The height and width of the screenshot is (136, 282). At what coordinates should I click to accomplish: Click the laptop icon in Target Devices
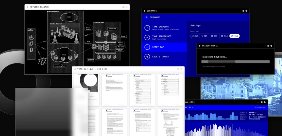pos(31,38)
